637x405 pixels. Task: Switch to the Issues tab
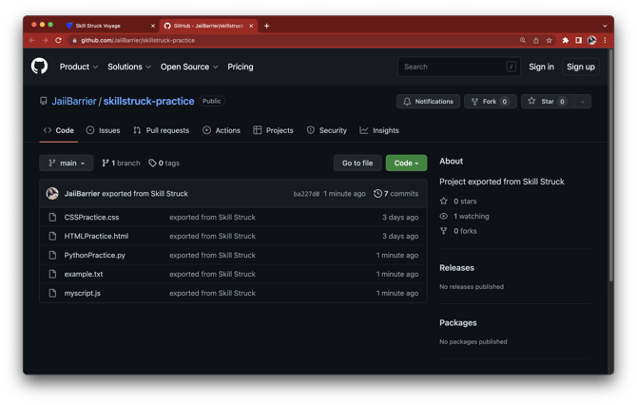tap(104, 130)
